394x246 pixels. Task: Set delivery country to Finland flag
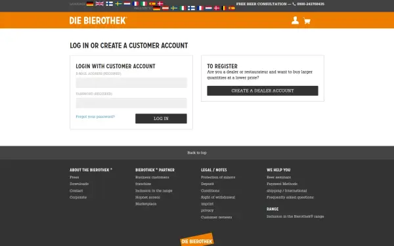coord(192,8)
